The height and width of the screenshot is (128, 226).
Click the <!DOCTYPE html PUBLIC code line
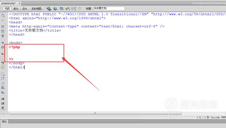click(x=117, y=14)
